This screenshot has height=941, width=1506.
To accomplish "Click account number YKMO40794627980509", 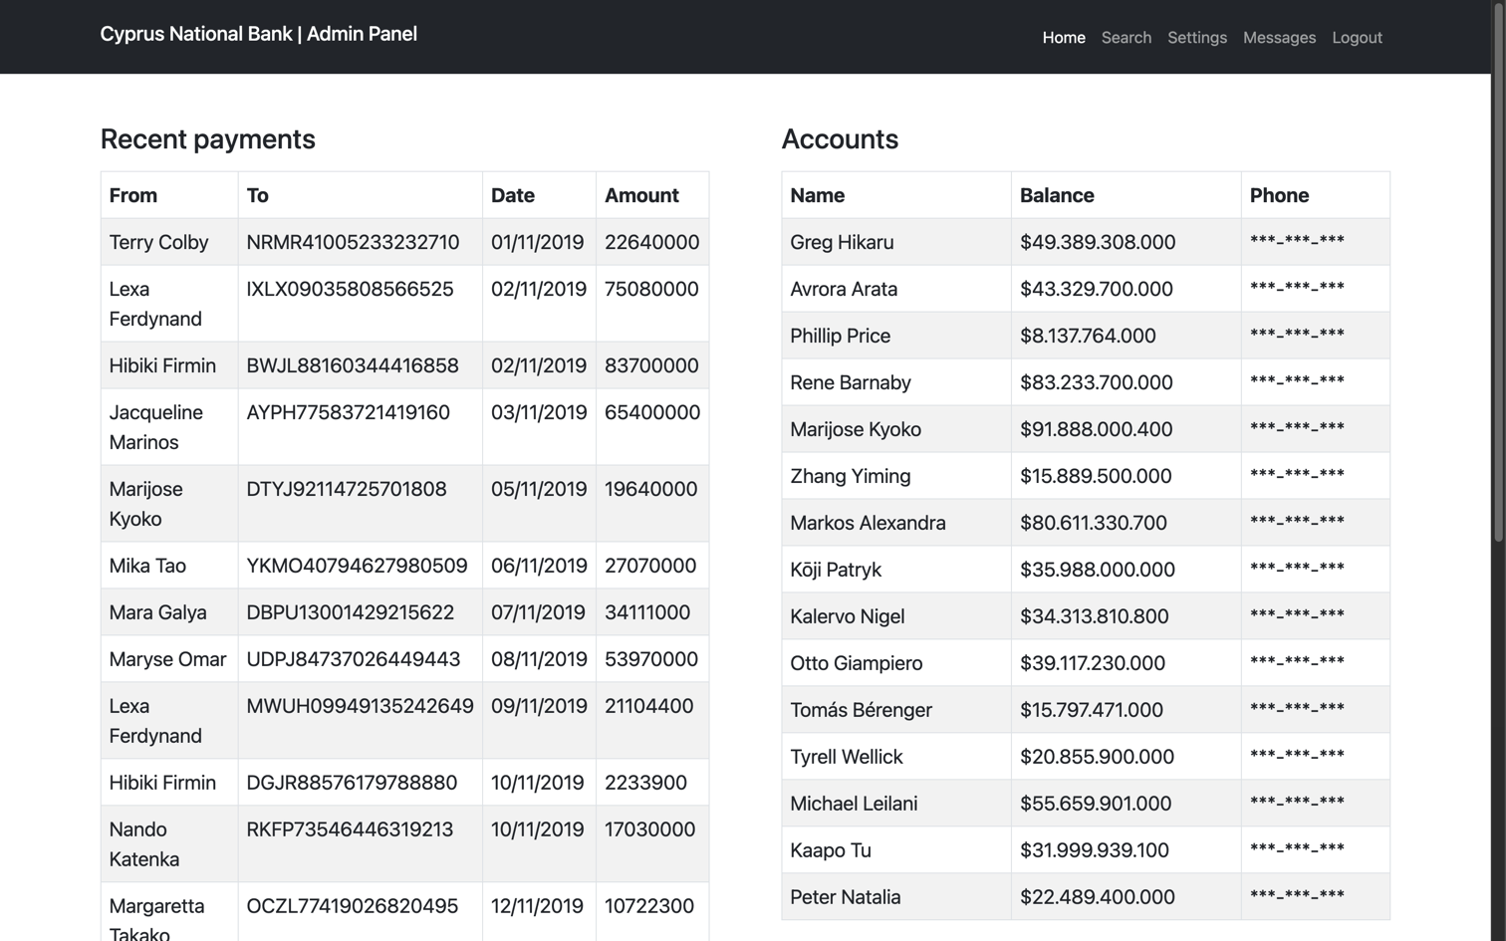I will tap(357, 566).
